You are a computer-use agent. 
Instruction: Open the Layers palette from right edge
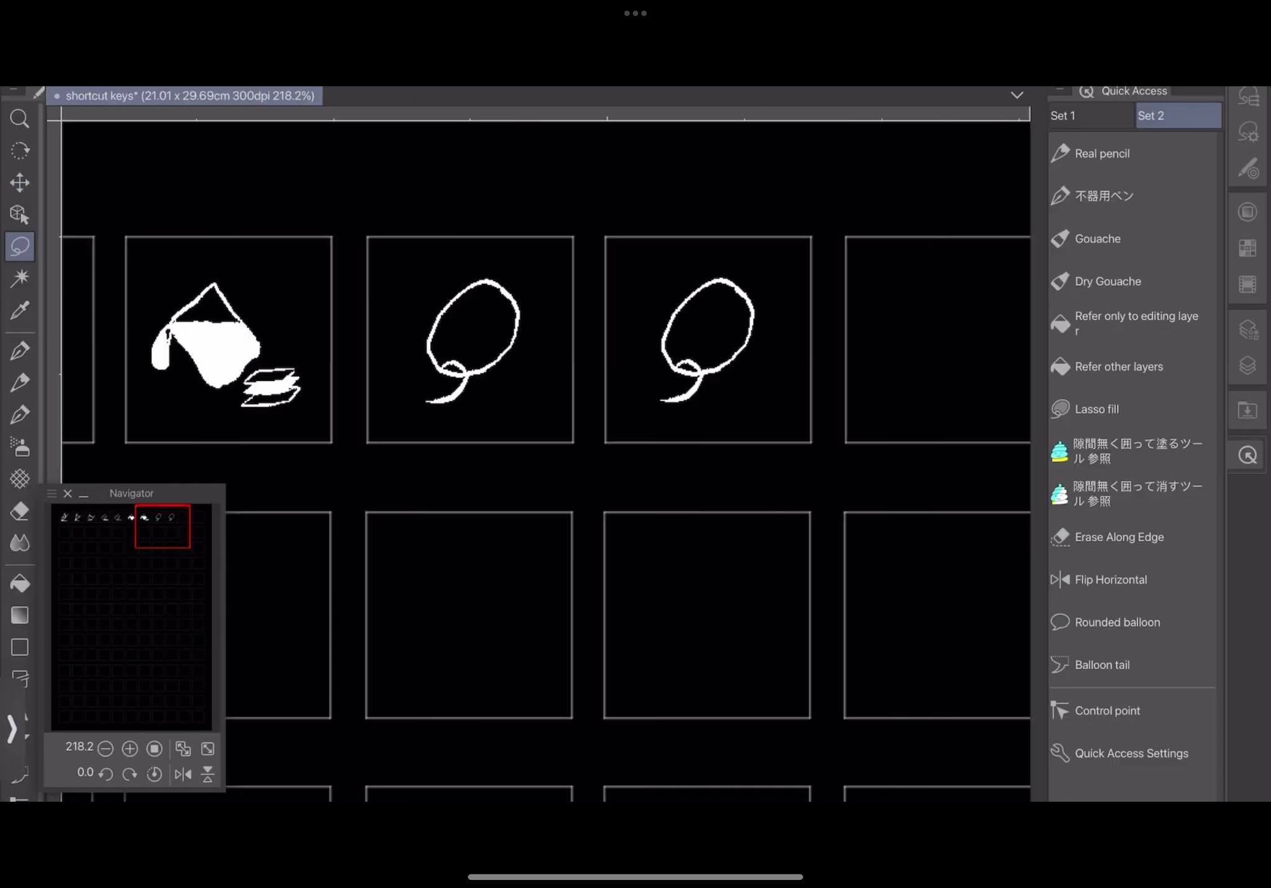pyautogui.click(x=1248, y=365)
